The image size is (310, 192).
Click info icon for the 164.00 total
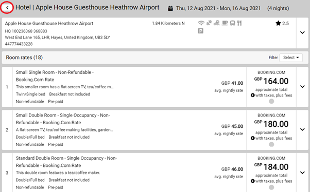pos(252,95)
